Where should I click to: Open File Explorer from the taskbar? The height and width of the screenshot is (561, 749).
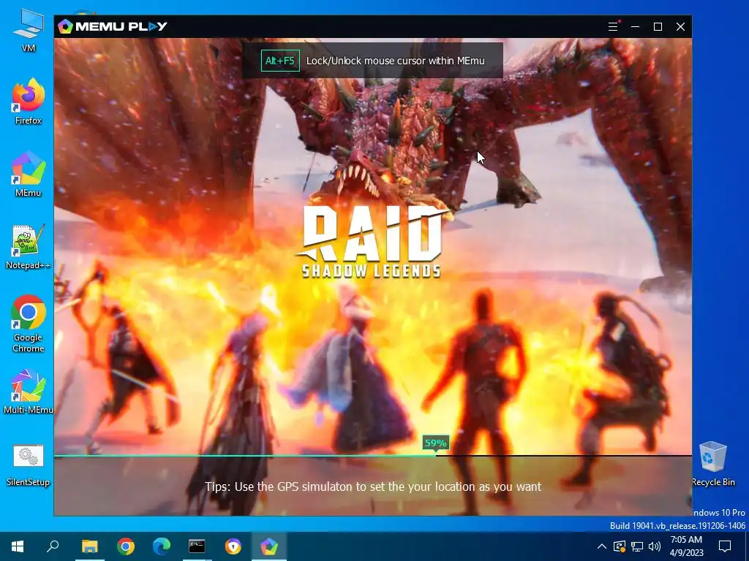[x=89, y=546]
